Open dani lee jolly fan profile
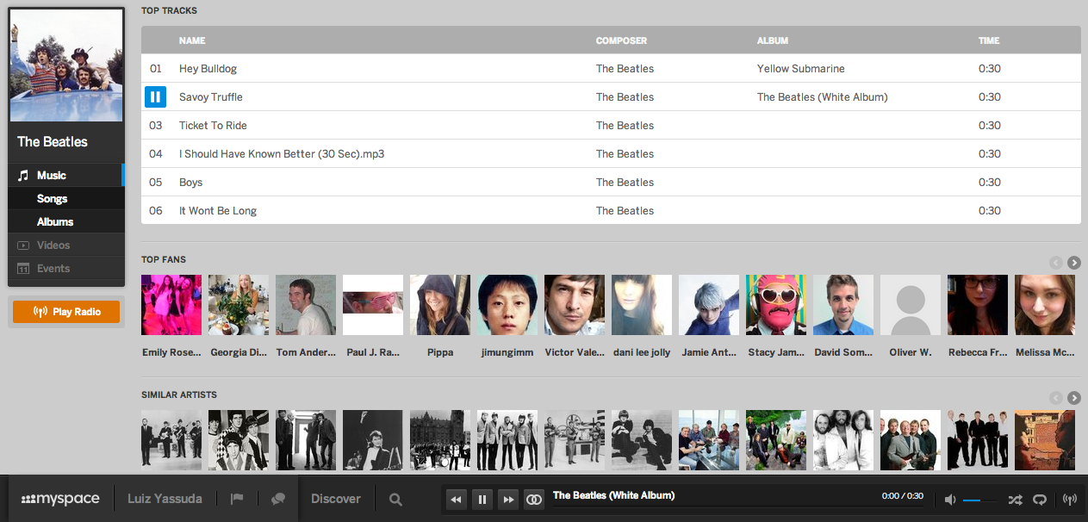 pyautogui.click(x=642, y=305)
